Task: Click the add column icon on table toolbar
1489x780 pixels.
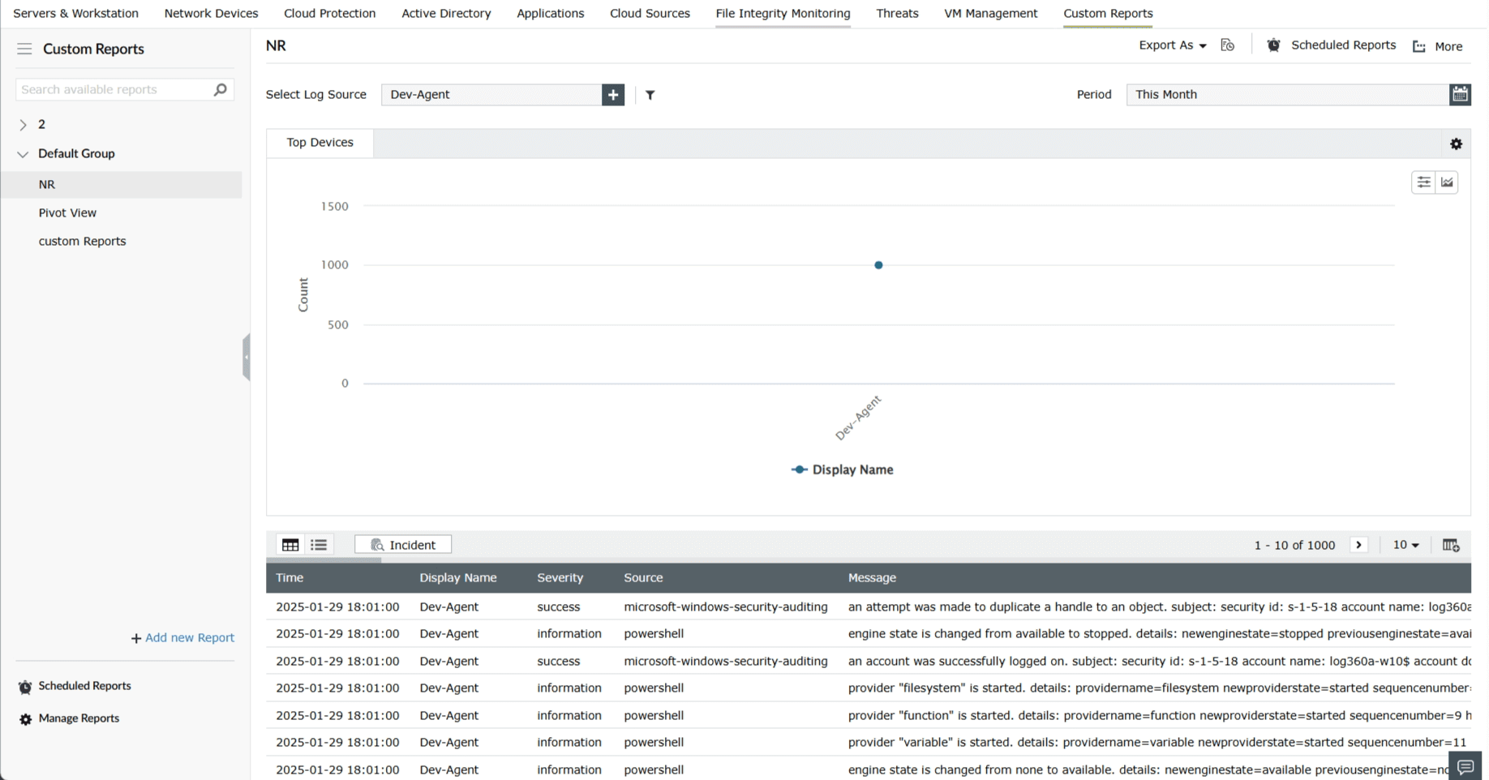Action: [1451, 544]
